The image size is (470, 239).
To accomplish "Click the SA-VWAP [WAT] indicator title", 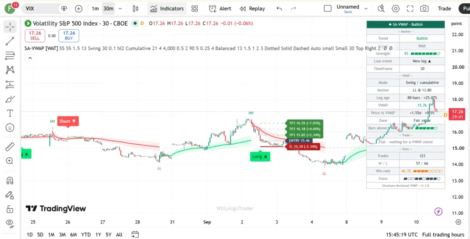I will click(41, 48).
